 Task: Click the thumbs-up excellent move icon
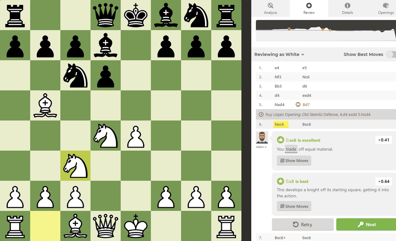pos(280,140)
